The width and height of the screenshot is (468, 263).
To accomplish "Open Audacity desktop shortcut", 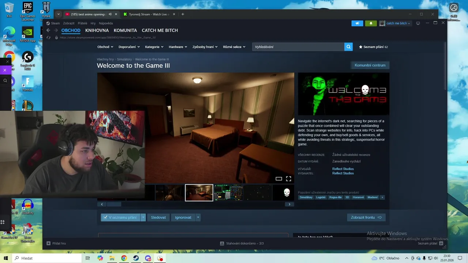I will [x=28, y=207].
